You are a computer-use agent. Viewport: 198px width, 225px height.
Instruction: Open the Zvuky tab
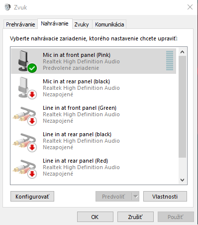(82, 24)
